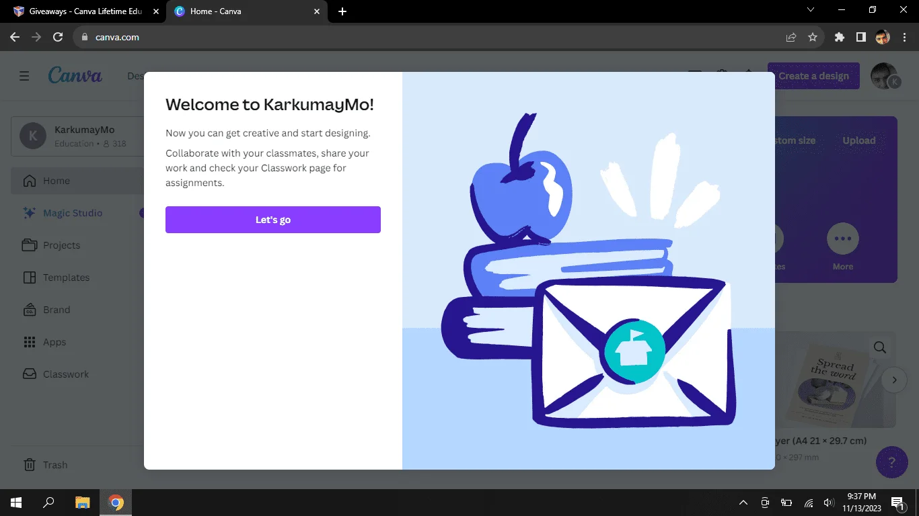Open the Windows Start menu
This screenshot has width=919, height=516.
[x=16, y=503]
